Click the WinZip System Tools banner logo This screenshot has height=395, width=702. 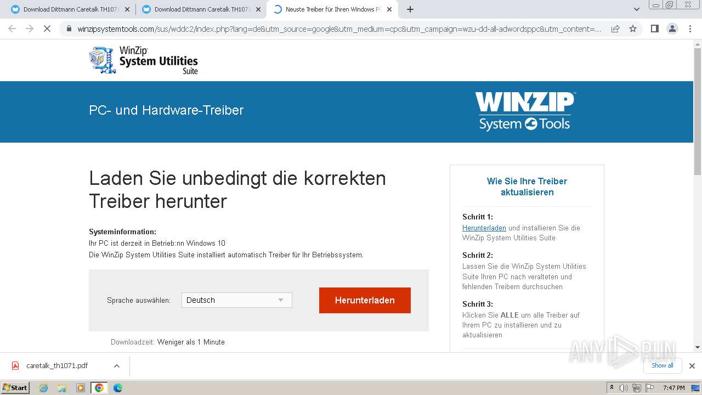[x=525, y=111]
